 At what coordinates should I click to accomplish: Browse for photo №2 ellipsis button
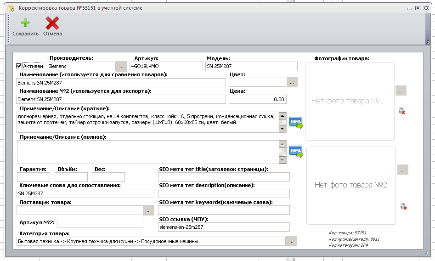pyautogui.click(x=402, y=170)
